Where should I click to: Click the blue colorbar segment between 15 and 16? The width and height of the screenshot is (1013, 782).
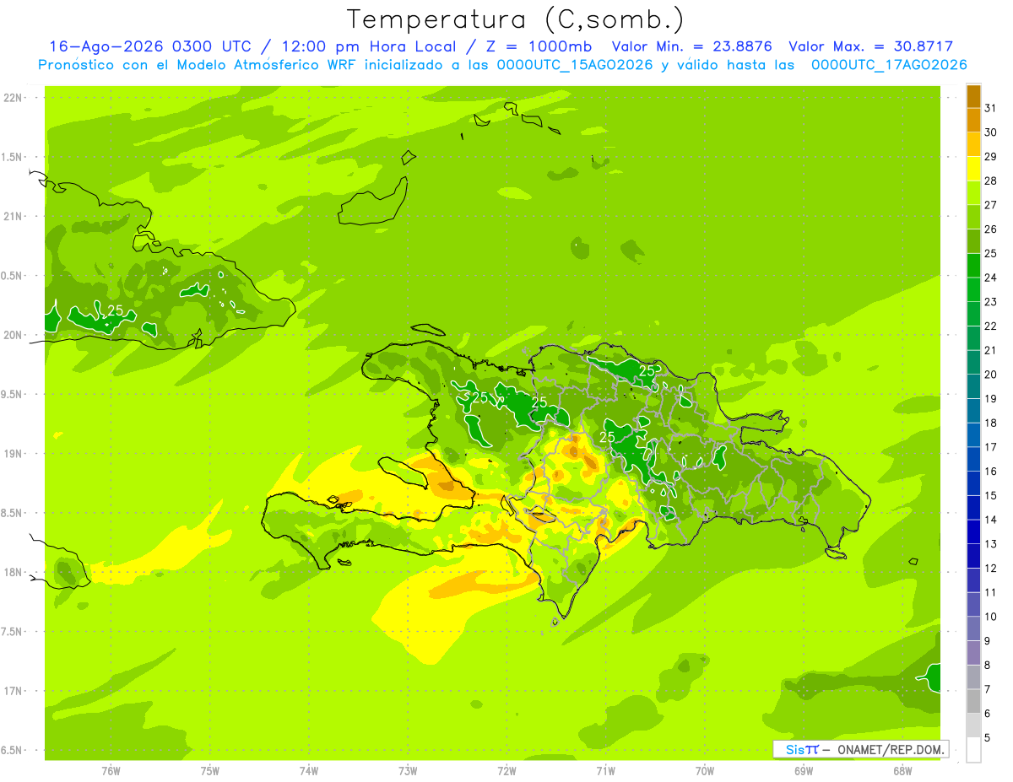(x=973, y=483)
